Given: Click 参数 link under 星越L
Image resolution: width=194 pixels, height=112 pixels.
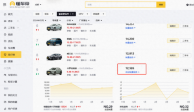Looking at the screenshot, I should click(x=69, y=45).
